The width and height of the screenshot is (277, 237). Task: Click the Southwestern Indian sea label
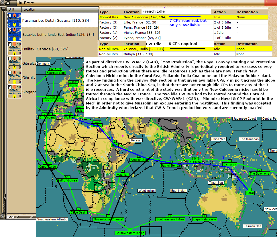pyautogui.click(x=130, y=233)
